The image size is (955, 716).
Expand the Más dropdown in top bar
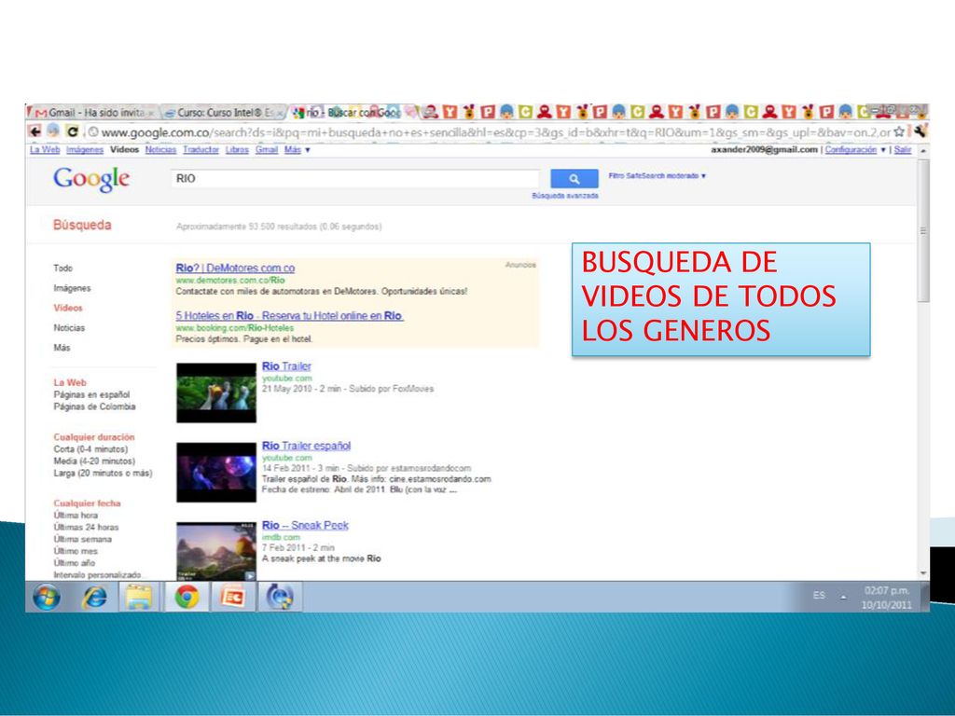(x=298, y=150)
